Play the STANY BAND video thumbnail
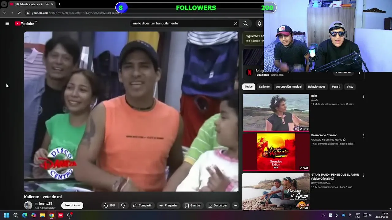This screenshot has width=392, height=220. coord(276,191)
